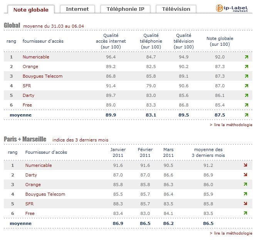Open methodology link under Paris + Marseille table
Screen dimensions: 257x243
pos(231,233)
